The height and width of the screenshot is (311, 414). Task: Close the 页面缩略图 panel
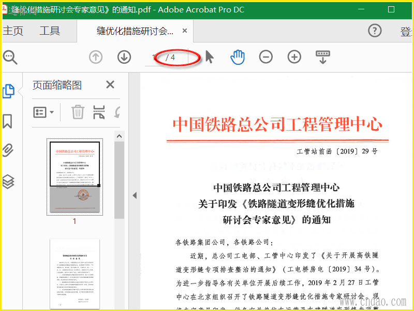click(x=110, y=84)
